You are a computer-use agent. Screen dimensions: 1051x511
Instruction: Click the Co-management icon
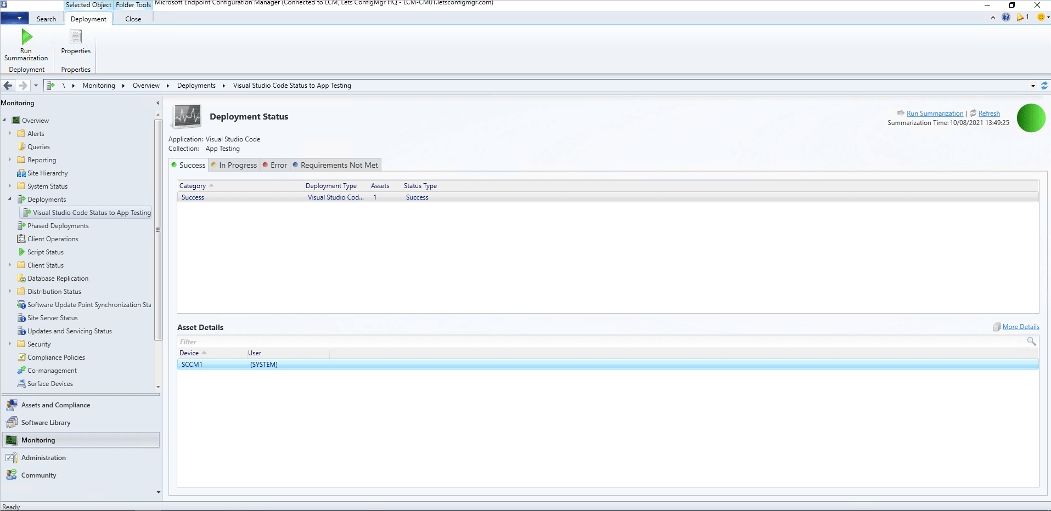[x=21, y=371]
